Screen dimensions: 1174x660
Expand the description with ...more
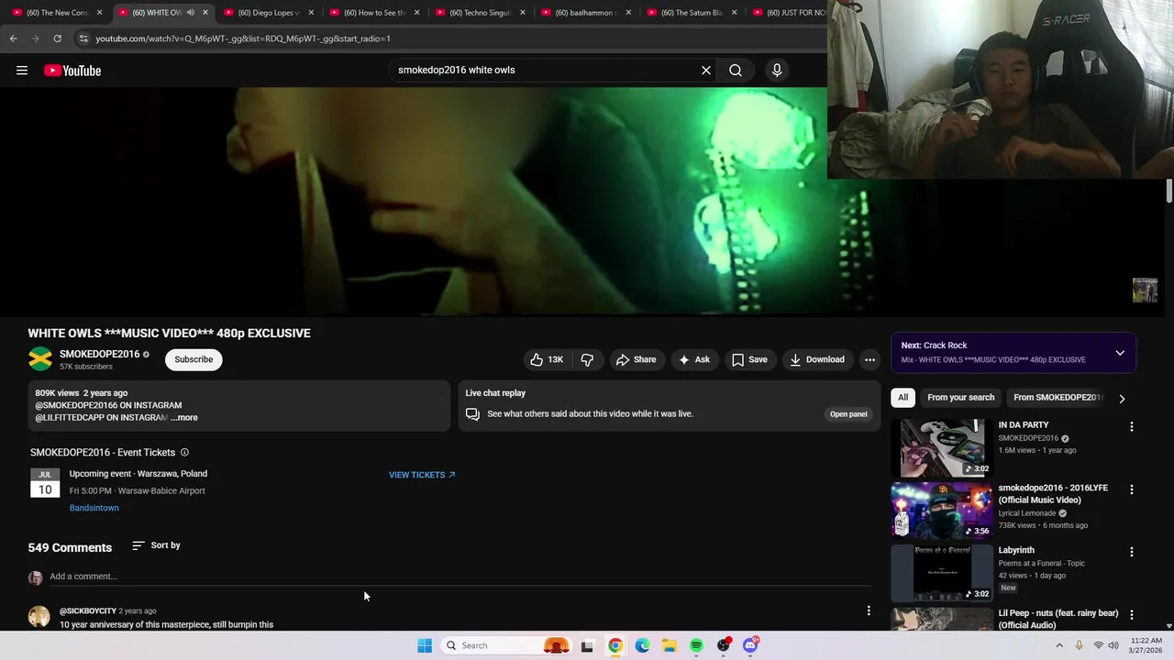coord(183,418)
